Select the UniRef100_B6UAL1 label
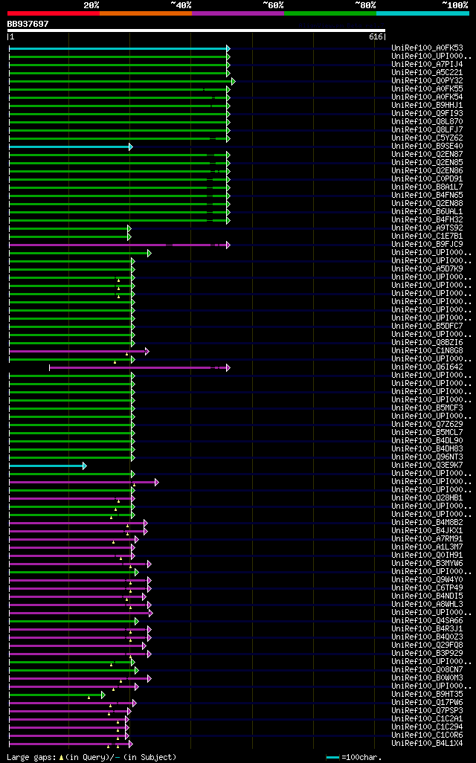This screenshot has height=763, width=476. click(428, 212)
